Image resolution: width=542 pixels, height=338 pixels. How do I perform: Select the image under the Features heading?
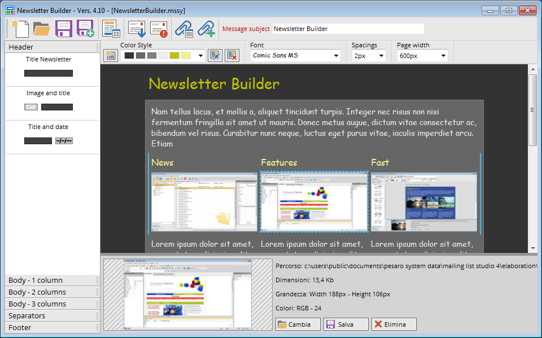click(314, 202)
